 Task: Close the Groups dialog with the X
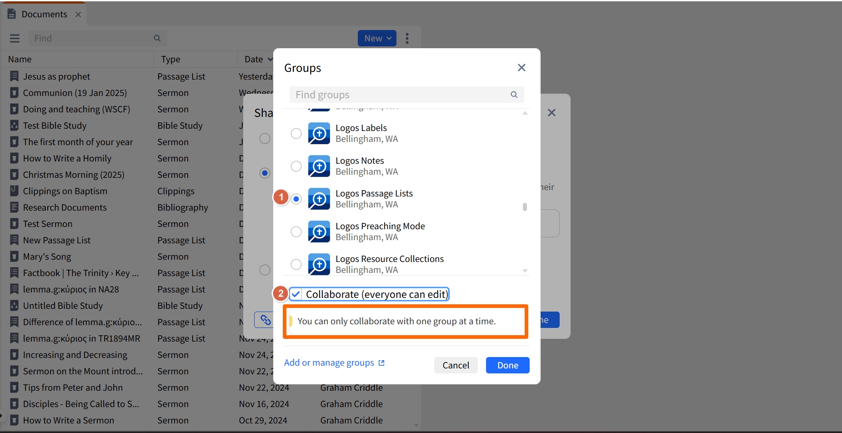(x=521, y=67)
